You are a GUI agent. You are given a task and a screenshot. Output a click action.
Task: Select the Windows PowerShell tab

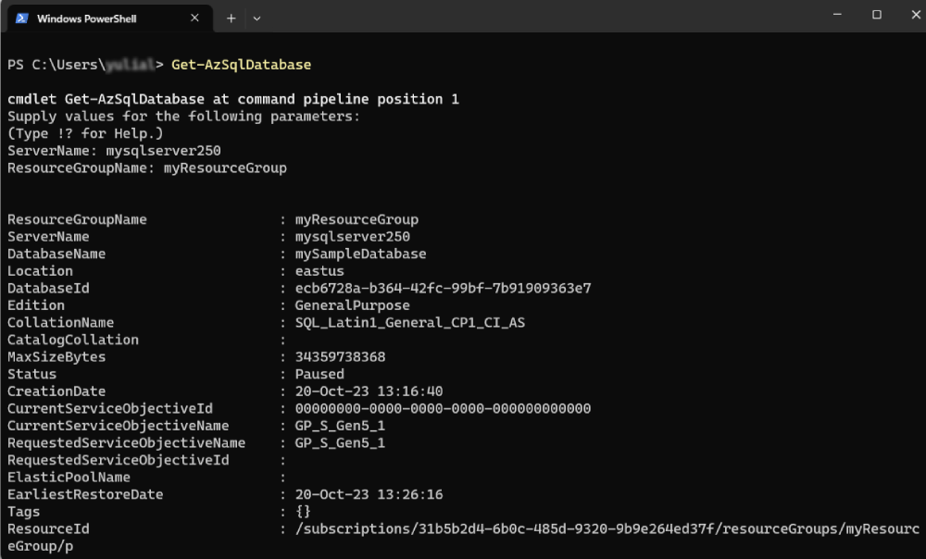click(109, 19)
